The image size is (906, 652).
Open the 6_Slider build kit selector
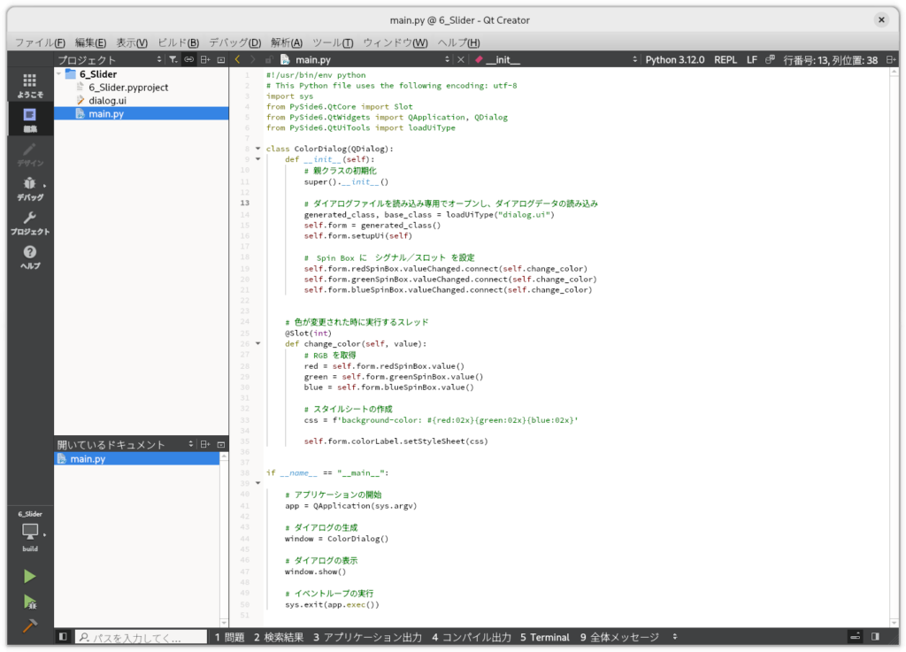[x=30, y=532]
